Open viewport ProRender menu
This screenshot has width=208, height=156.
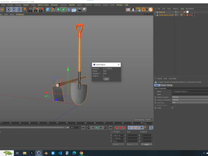pos(20,14)
